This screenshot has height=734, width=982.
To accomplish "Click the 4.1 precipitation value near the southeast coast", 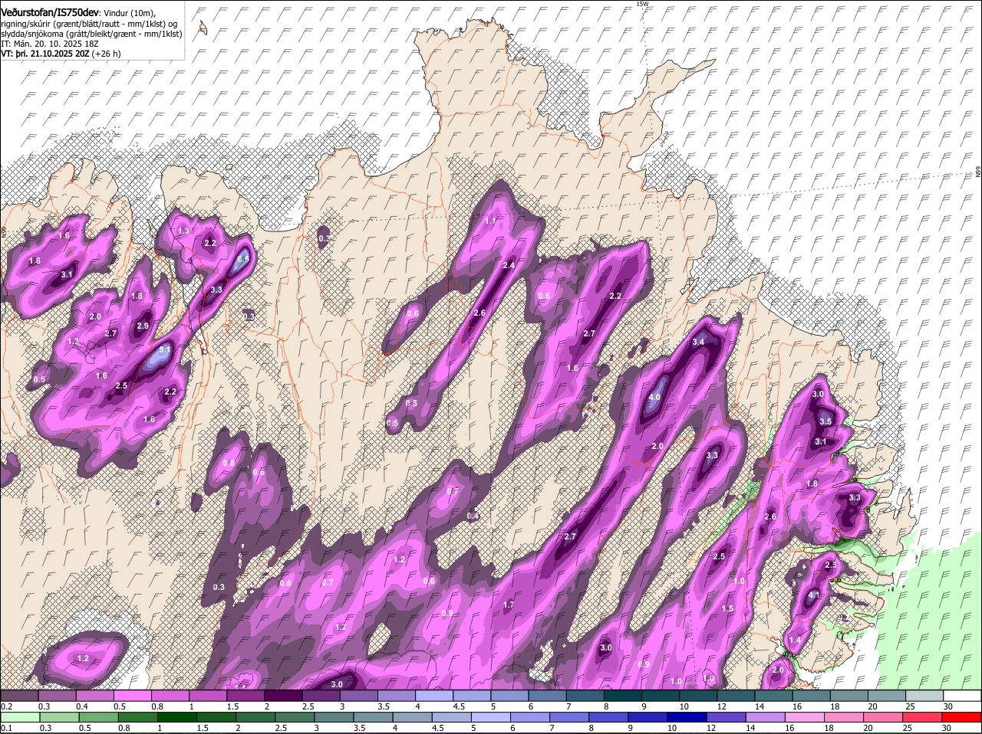I will point(814,594).
